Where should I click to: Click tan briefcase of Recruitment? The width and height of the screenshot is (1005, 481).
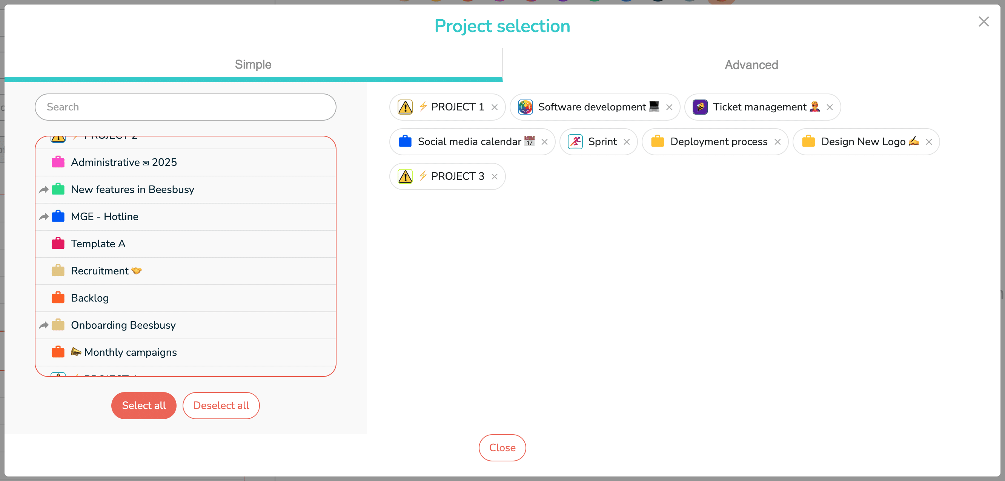[58, 271]
